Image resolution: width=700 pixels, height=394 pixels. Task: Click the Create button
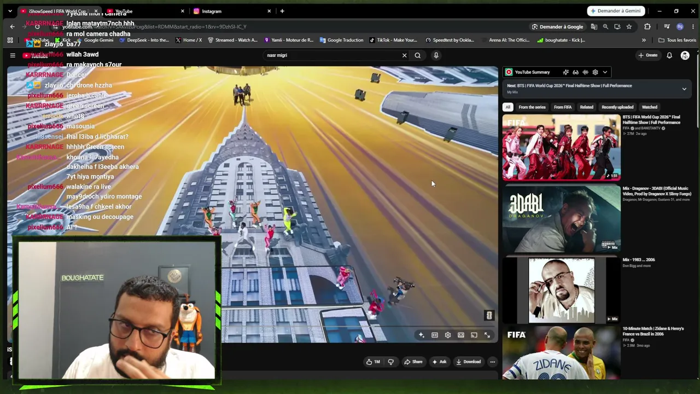[647, 55]
